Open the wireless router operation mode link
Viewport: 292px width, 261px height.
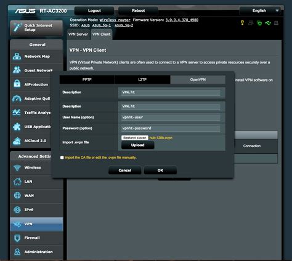click(x=115, y=20)
